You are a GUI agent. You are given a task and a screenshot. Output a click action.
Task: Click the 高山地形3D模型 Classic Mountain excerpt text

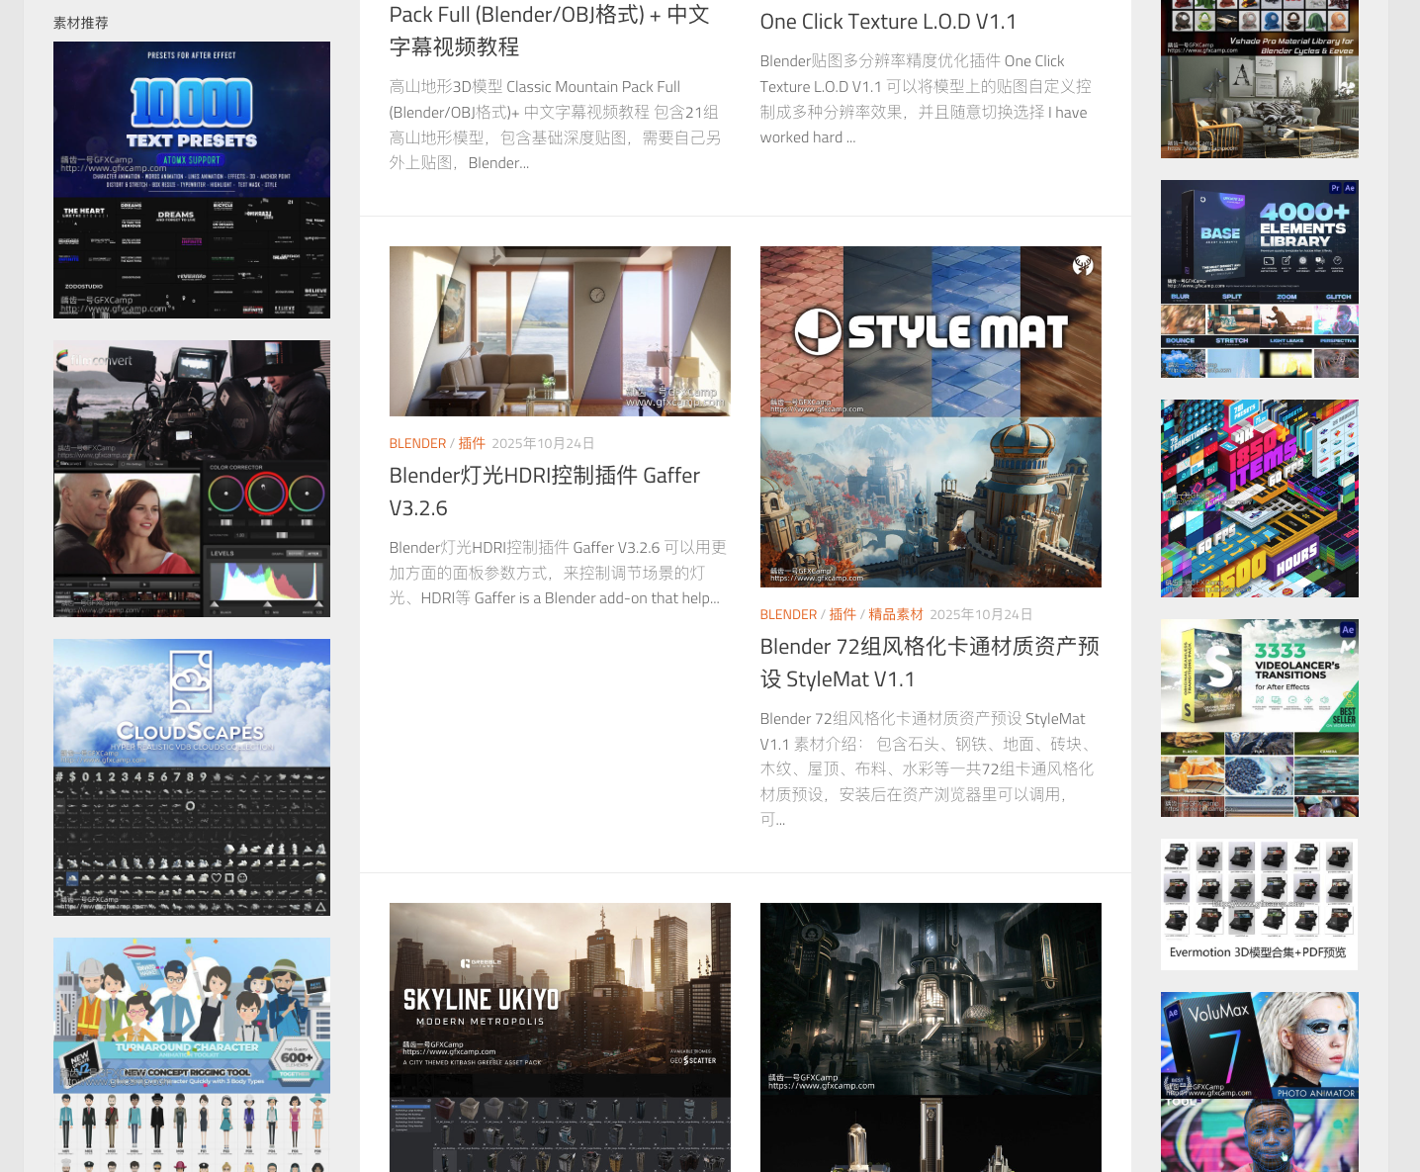coord(556,125)
